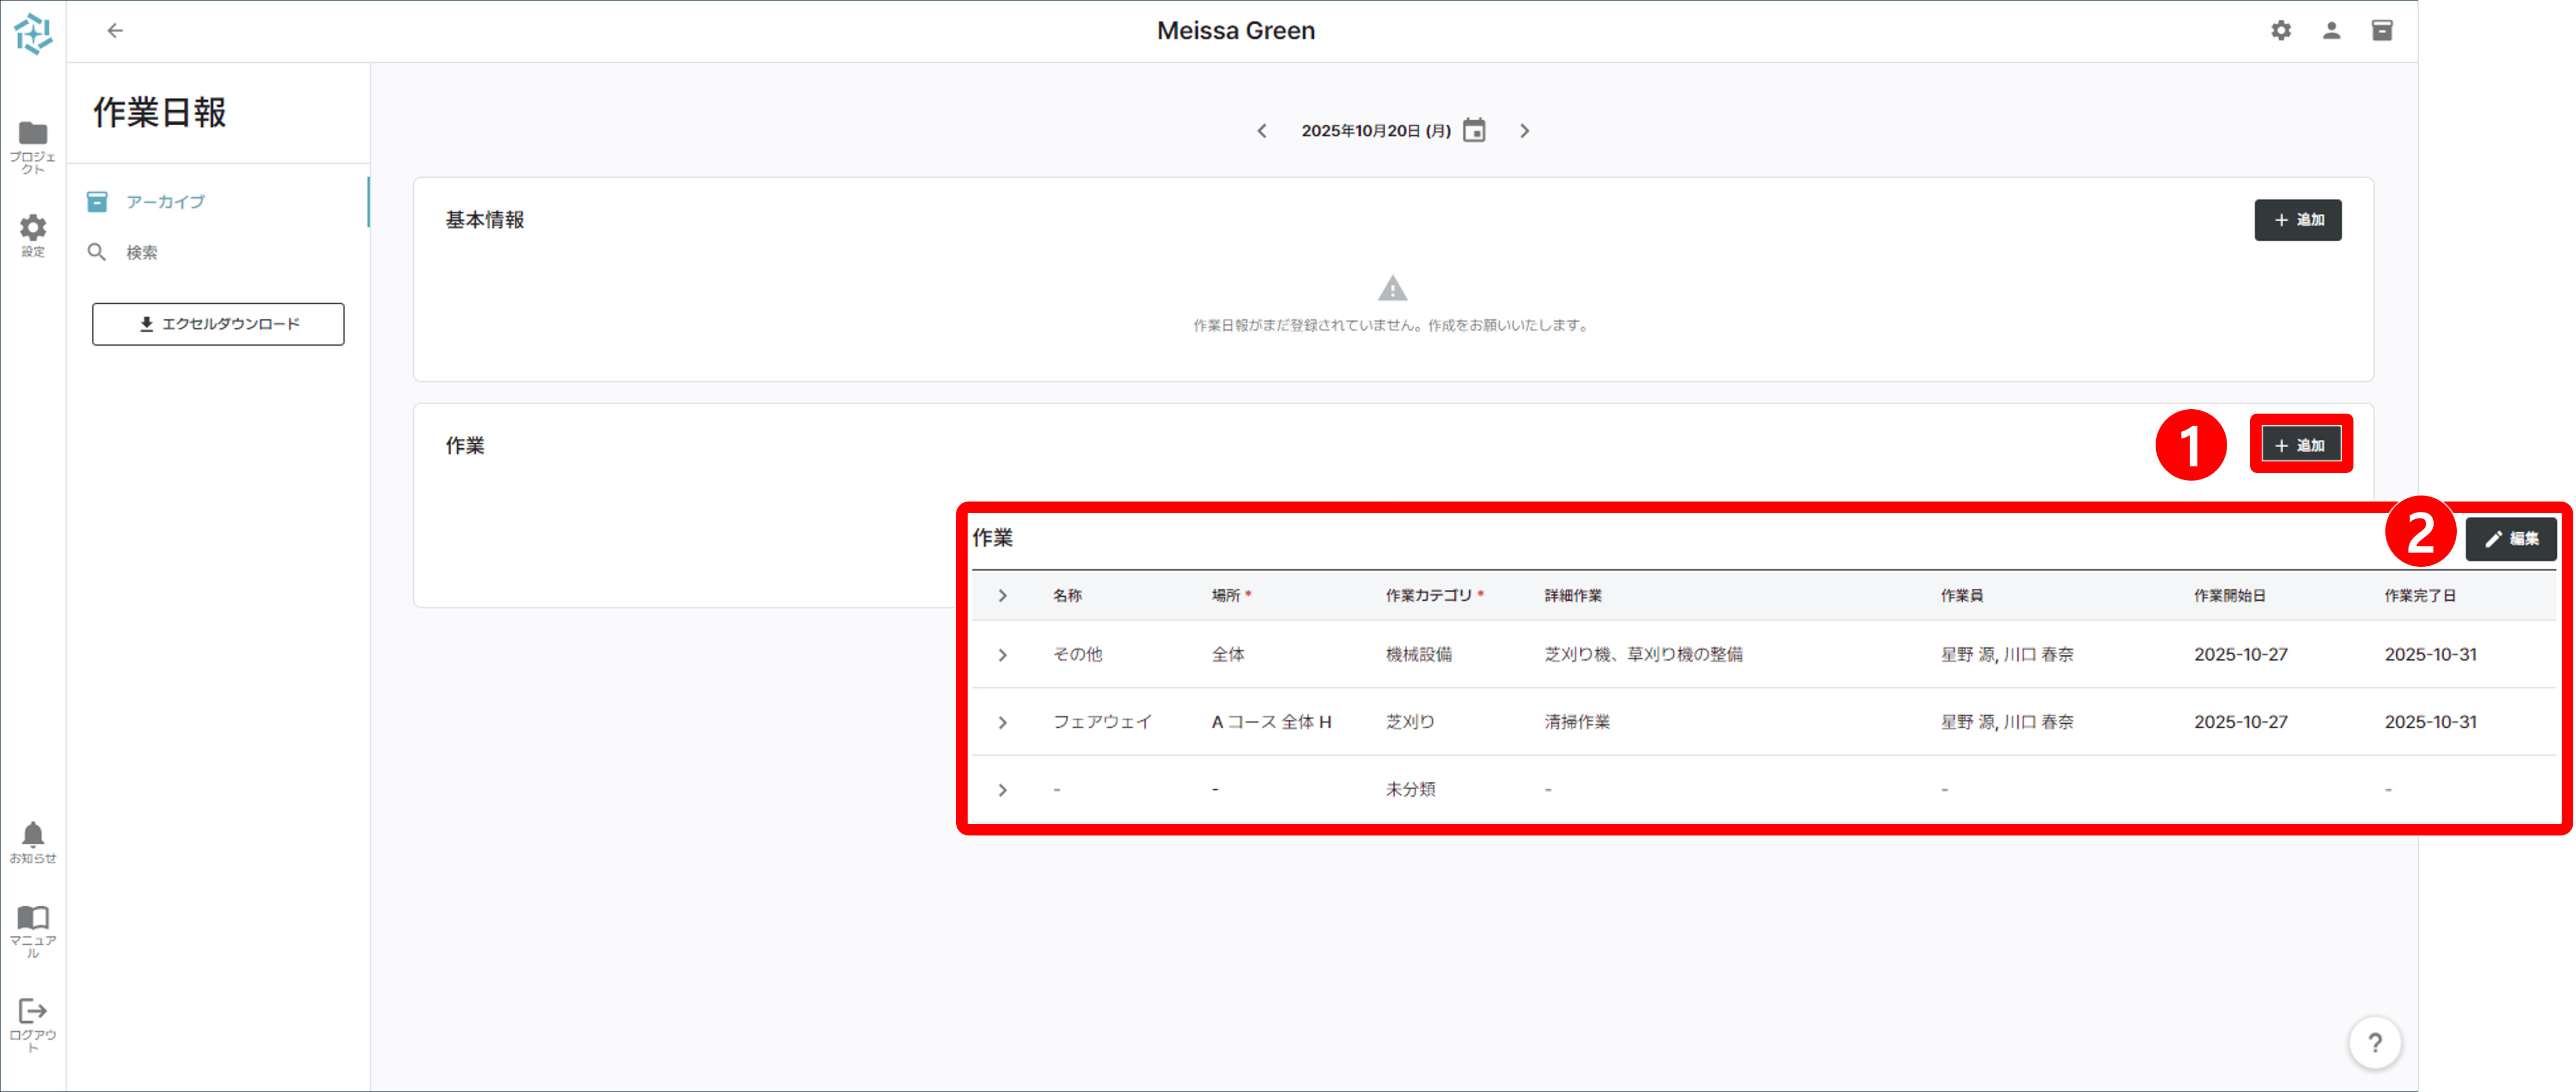Go to previous day chevron
The image size is (2576, 1092).
tap(1262, 131)
